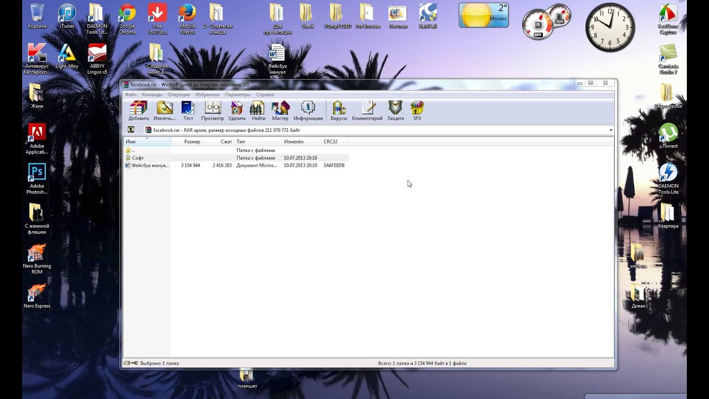709x399 pixels.
Task: Select the FastStone Capture desktop icon
Action: click(669, 19)
